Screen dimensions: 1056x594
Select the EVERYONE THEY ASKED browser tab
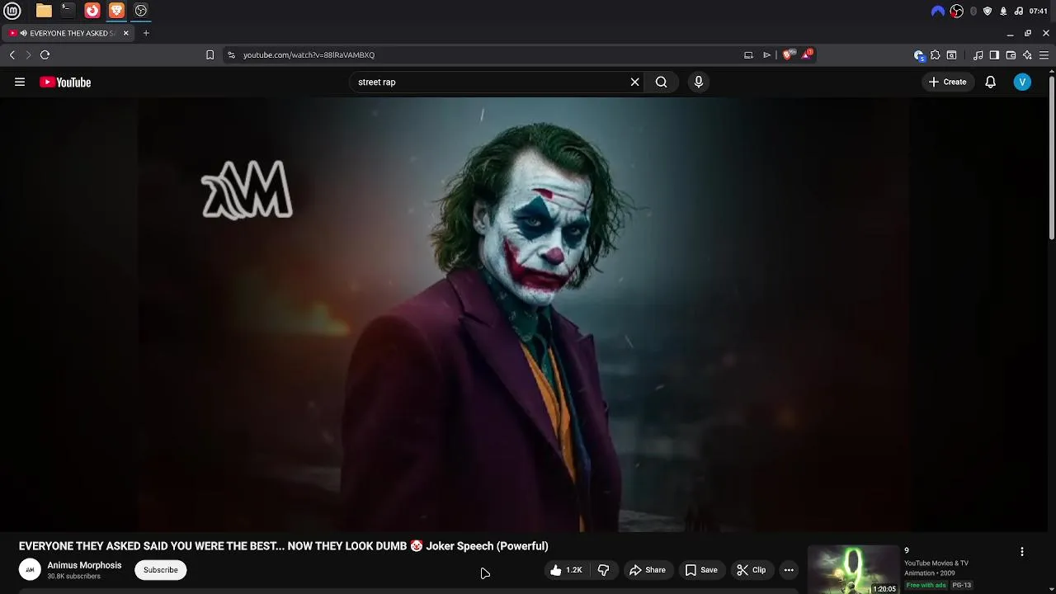(x=69, y=33)
